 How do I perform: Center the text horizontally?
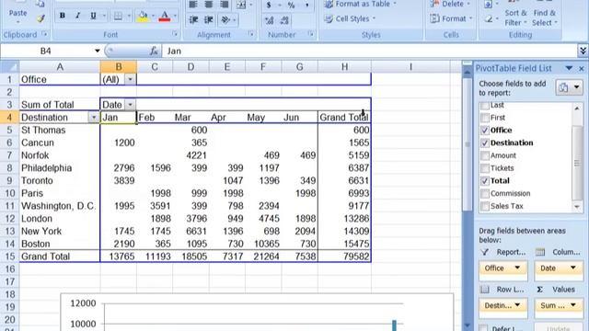tap(209, 5)
